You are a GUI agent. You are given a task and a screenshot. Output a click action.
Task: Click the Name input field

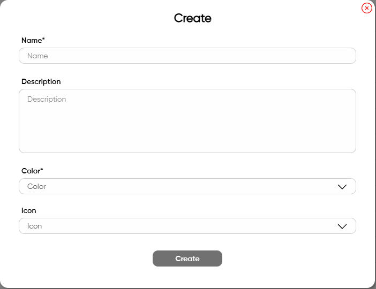click(187, 56)
